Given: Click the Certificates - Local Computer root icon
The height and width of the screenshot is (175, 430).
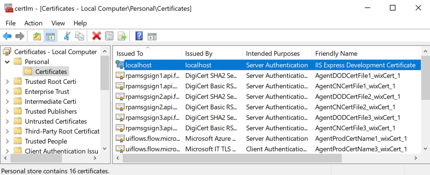Looking at the screenshot, I should click(x=7, y=52).
